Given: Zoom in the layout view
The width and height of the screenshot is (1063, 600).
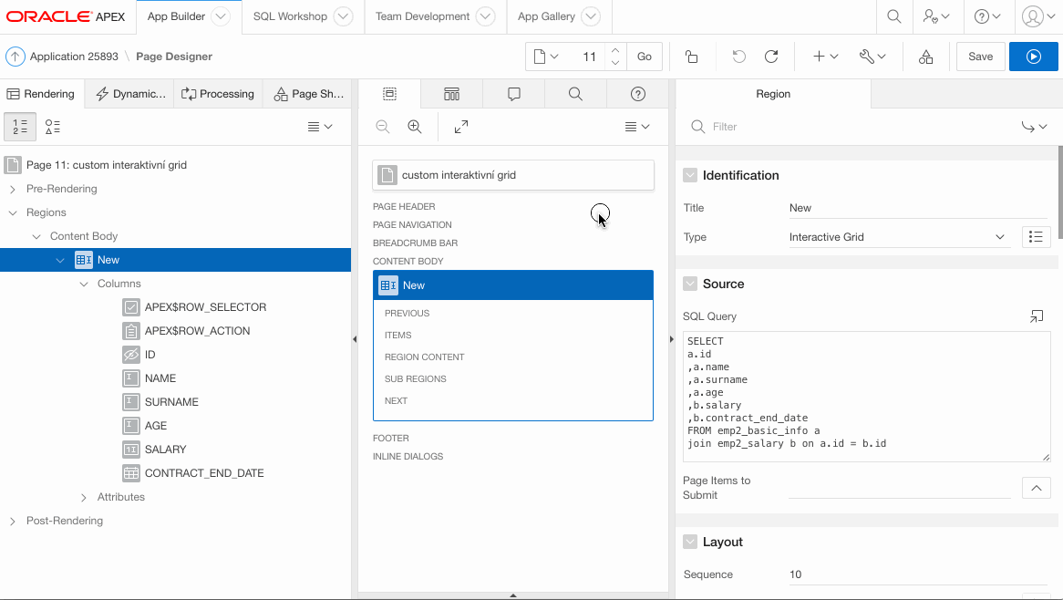Looking at the screenshot, I should click(415, 127).
